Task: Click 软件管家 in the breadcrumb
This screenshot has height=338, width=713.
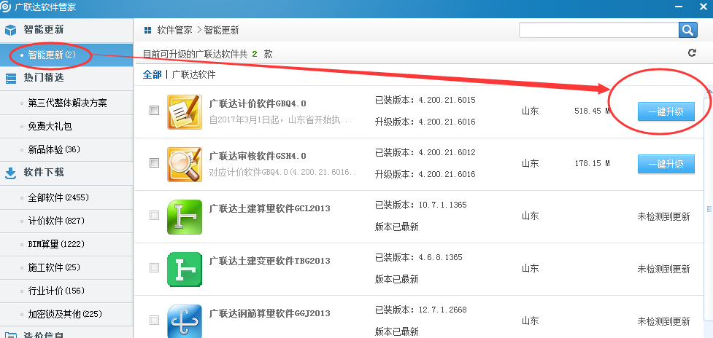Action: (174, 31)
